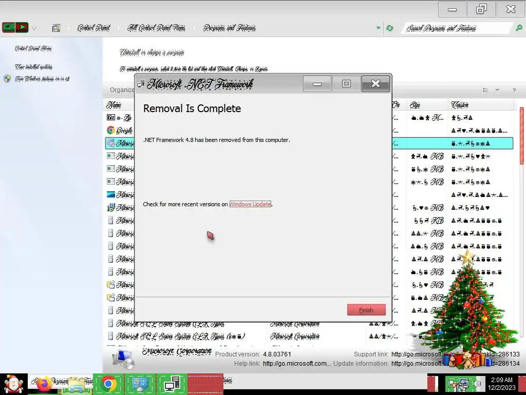Open File Explorer from the taskbar
526x395 pixels.
coord(76,384)
